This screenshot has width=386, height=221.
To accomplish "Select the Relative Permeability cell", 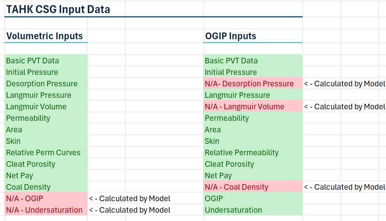I will pos(242,152).
